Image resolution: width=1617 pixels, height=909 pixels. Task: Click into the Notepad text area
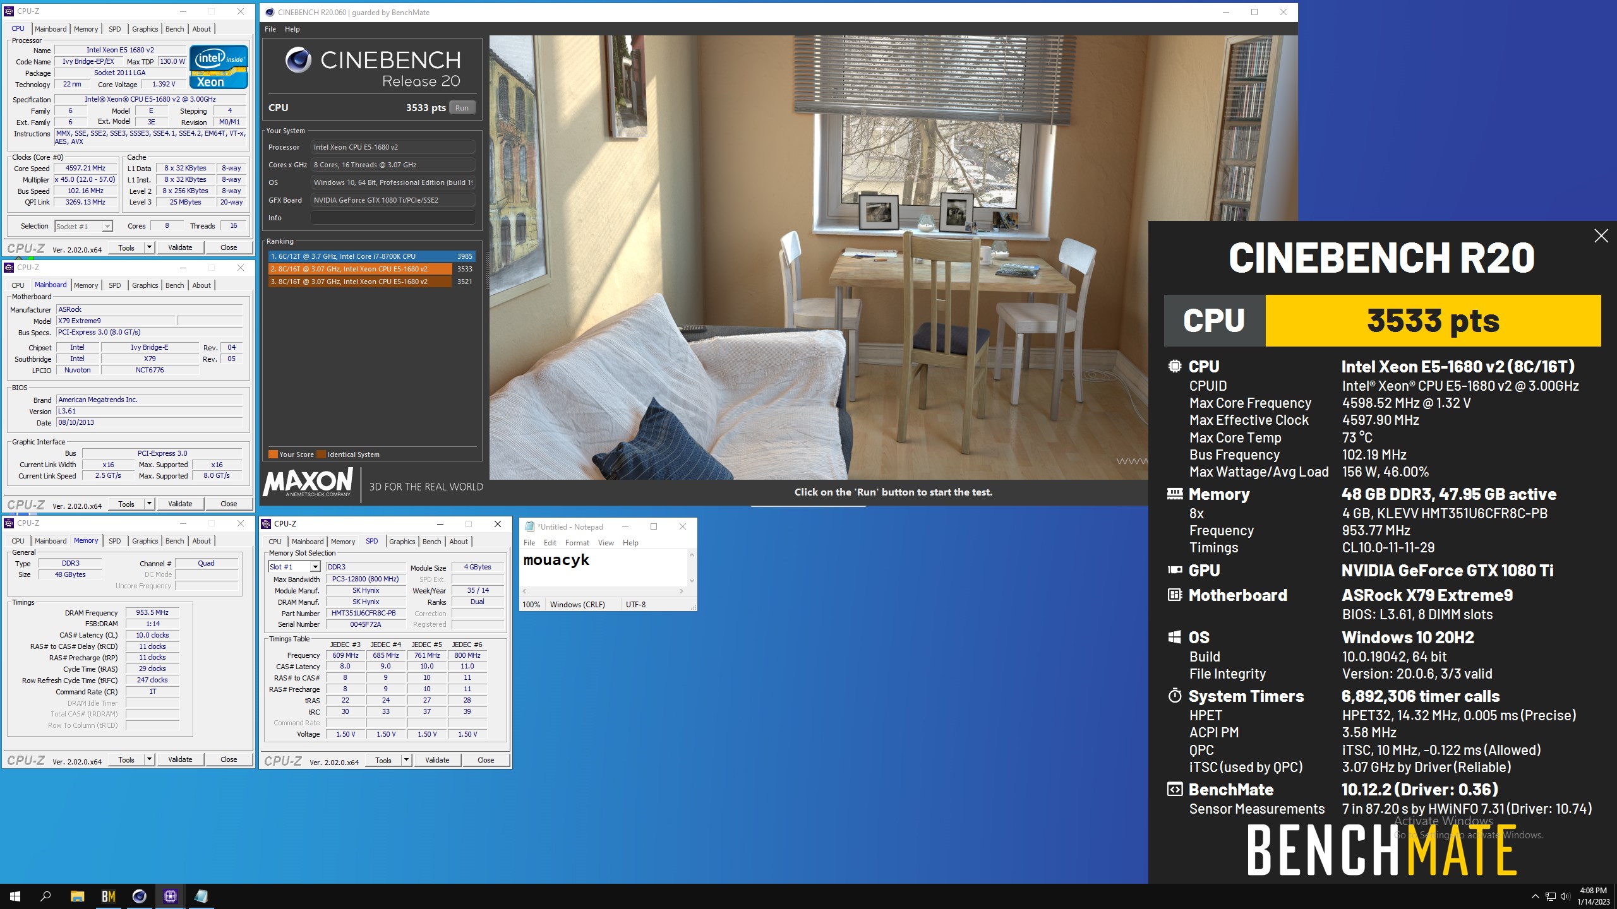point(604,568)
